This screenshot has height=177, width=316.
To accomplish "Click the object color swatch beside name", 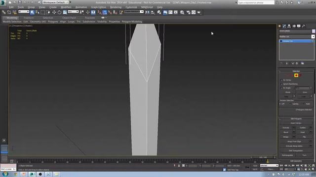I will pyautogui.click(x=314, y=31).
